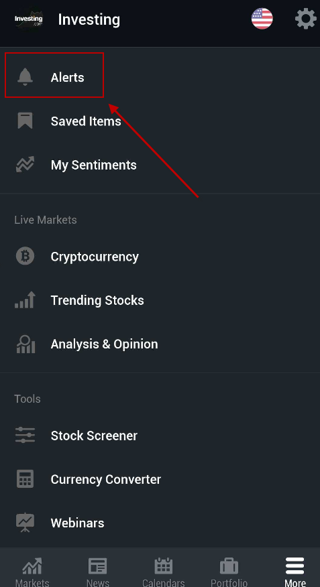Select the More tab

pos(295,572)
